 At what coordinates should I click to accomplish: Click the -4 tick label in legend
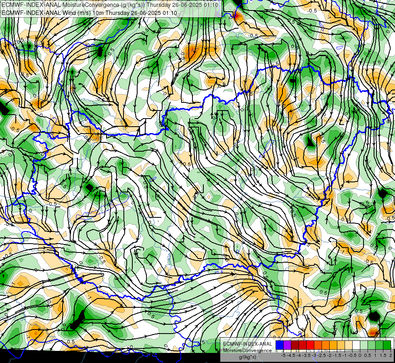[x=299, y=355]
